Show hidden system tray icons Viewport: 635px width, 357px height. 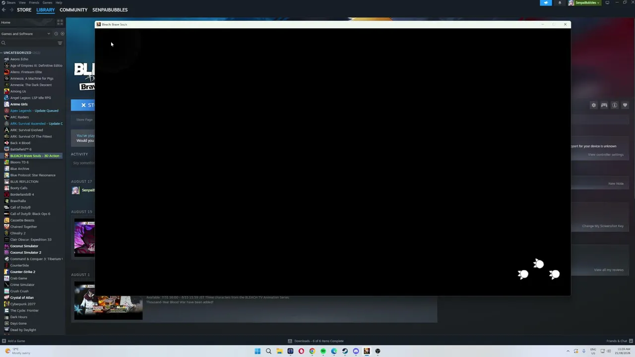(568, 351)
